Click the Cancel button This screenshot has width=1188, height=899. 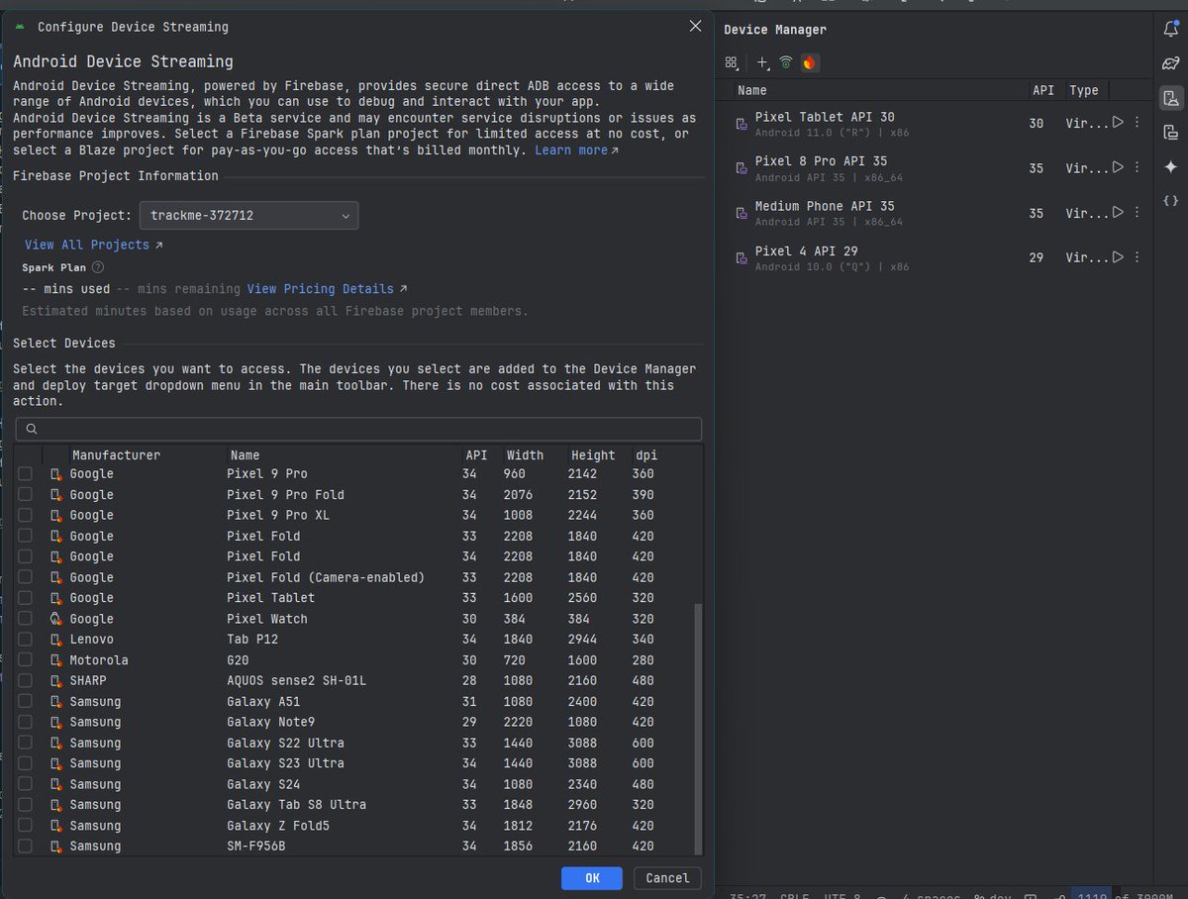coord(667,878)
